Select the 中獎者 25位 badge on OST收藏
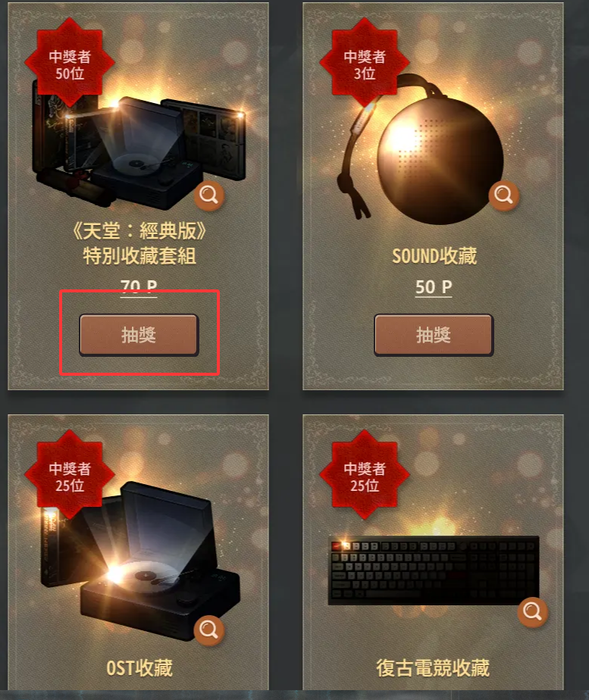 70,475
